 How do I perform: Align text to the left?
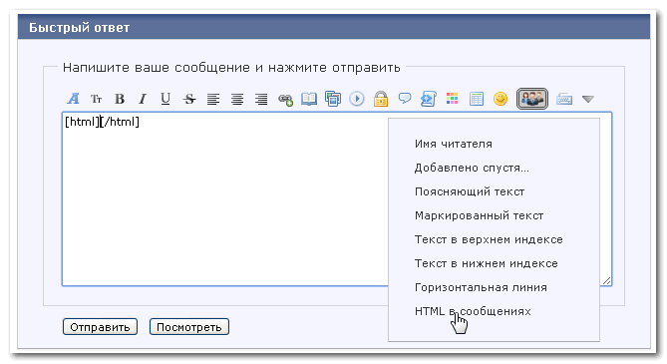point(213,99)
